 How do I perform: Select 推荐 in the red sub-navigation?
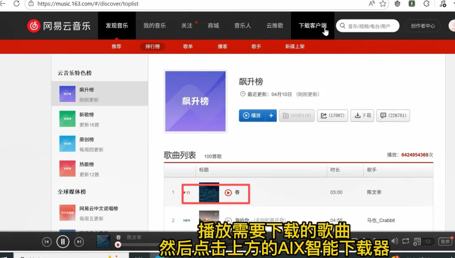tap(116, 46)
